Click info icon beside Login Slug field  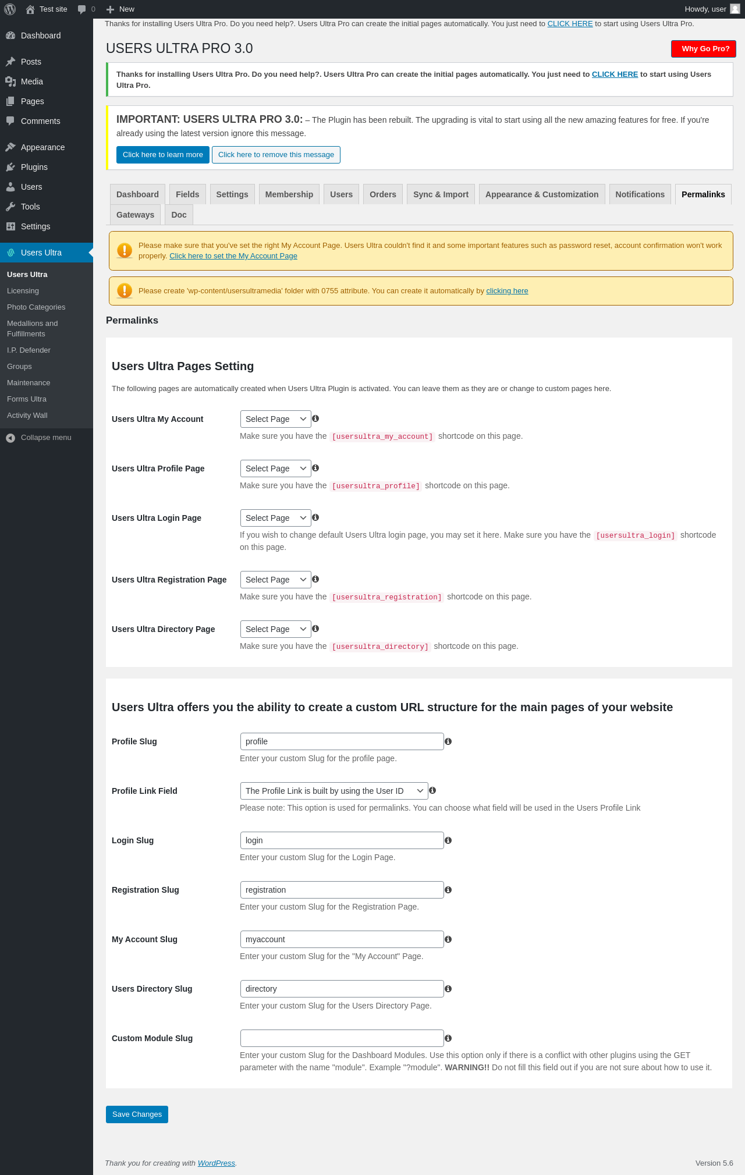click(x=448, y=840)
